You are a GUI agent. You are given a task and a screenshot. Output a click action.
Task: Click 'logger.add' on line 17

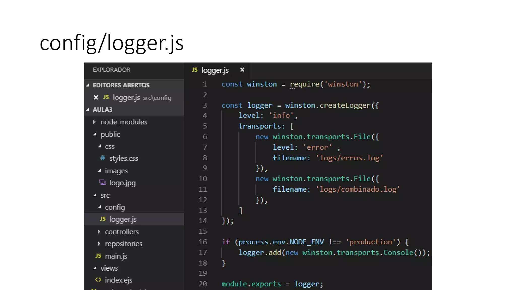[x=260, y=253]
